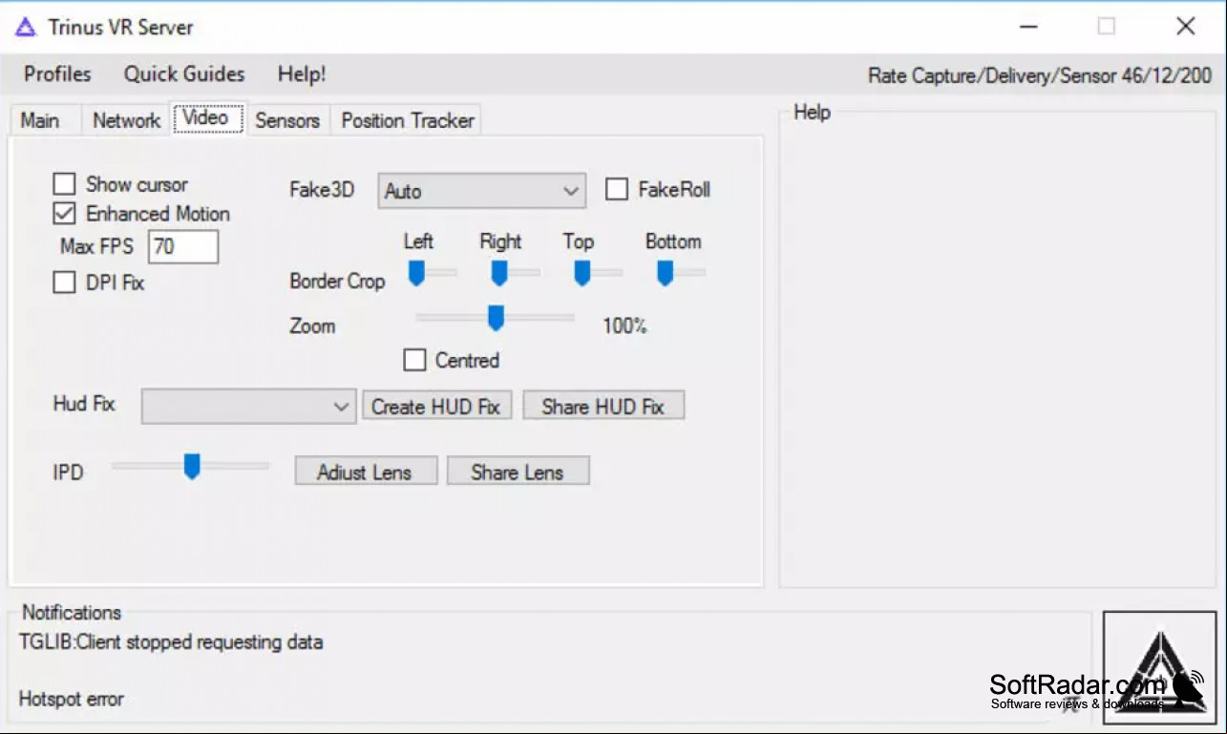Enable the Show cursor checkbox
Screen dimensions: 1227x734
pyautogui.click(x=64, y=183)
